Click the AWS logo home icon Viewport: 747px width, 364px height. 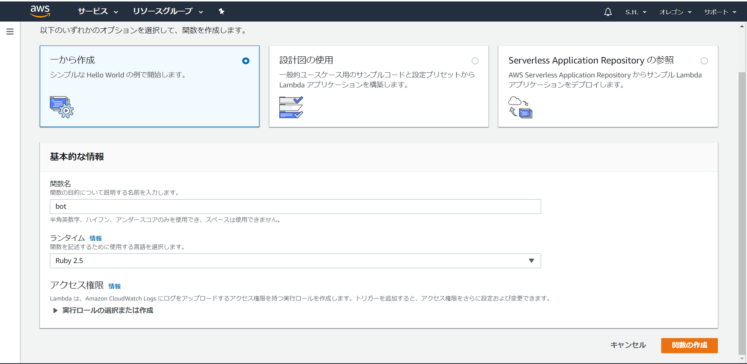click(40, 11)
